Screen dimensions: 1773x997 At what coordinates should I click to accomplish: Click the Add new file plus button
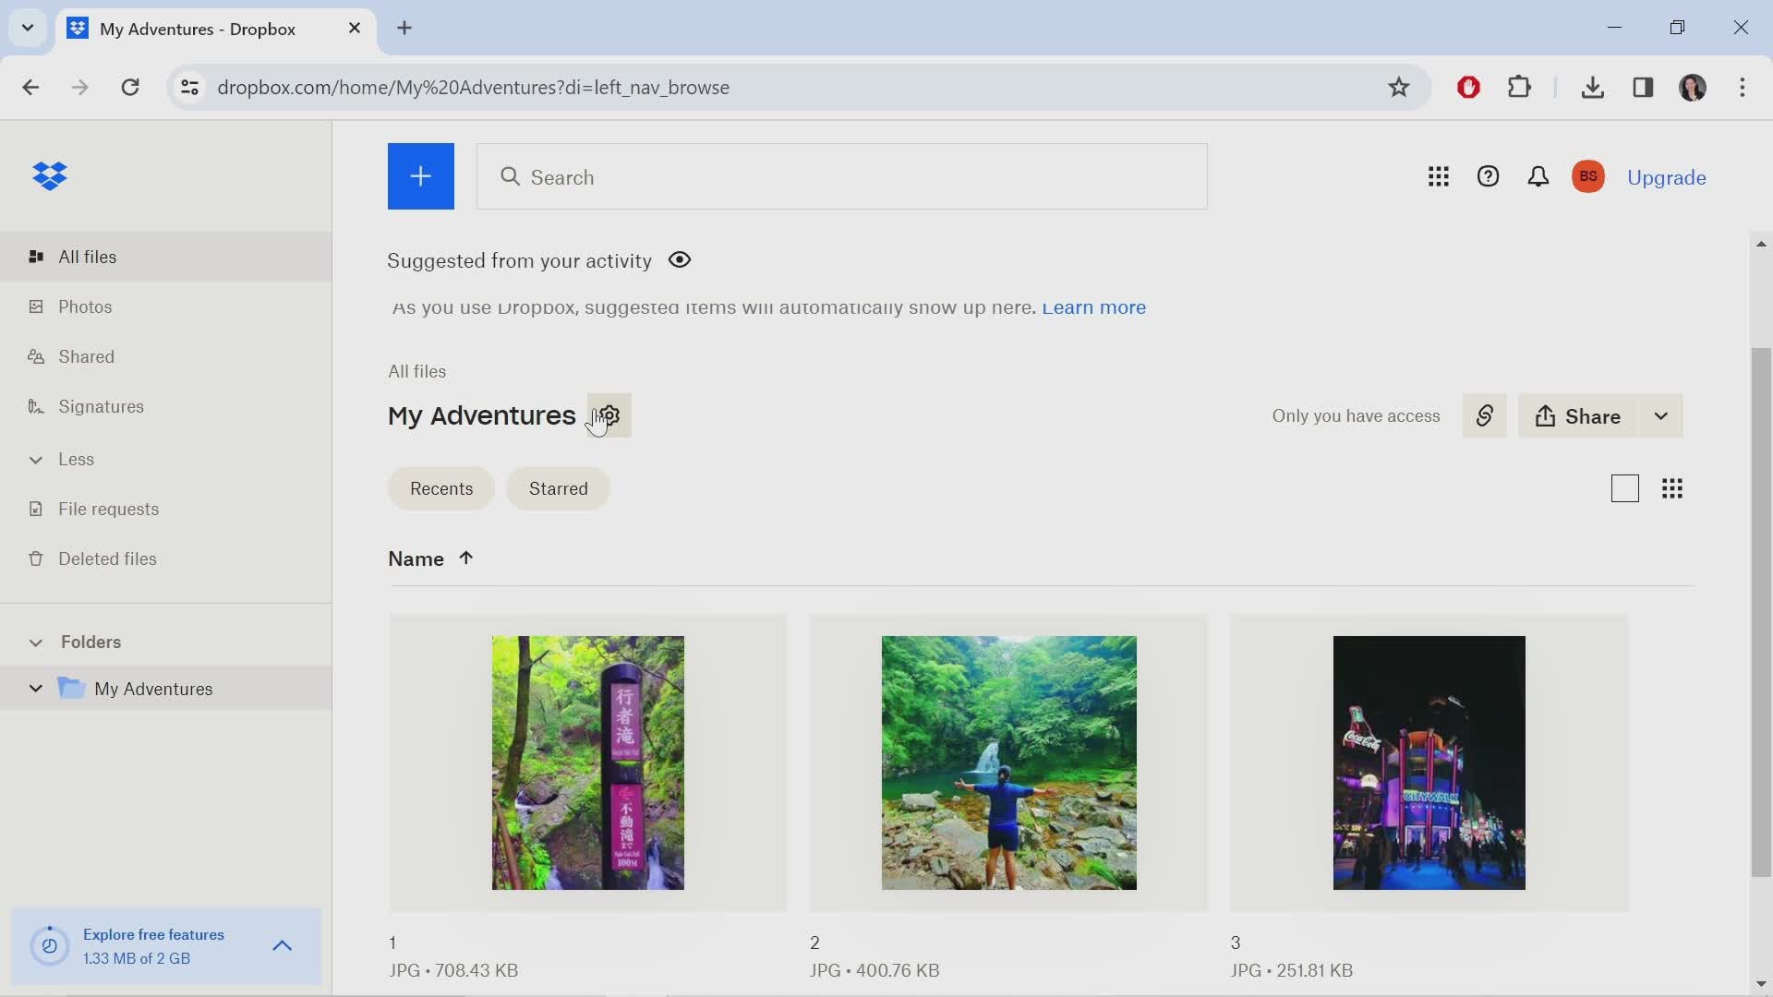click(x=421, y=176)
